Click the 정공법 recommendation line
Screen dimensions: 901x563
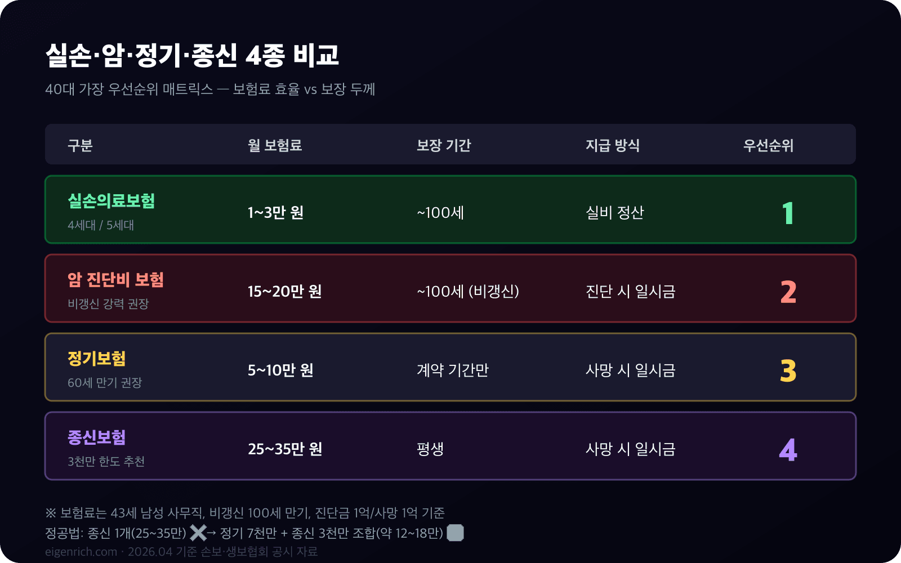[255, 533]
